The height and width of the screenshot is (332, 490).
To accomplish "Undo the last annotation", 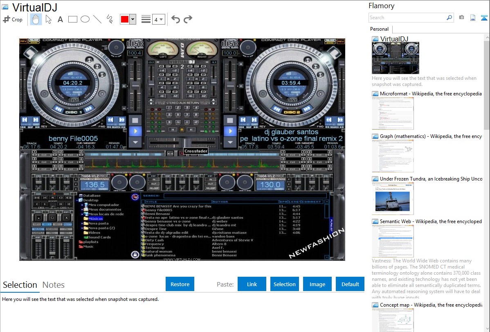I will tap(175, 19).
